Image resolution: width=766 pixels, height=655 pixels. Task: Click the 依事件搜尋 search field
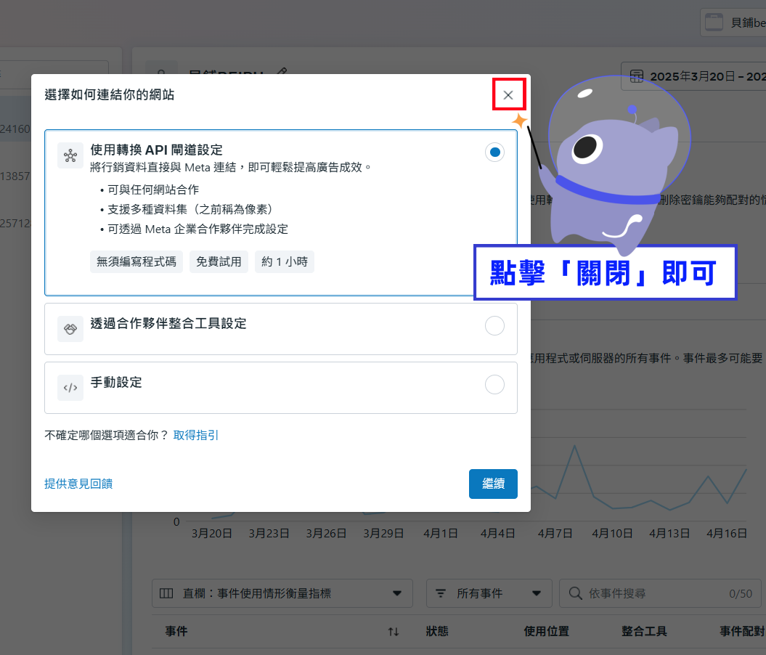(x=660, y=593)
